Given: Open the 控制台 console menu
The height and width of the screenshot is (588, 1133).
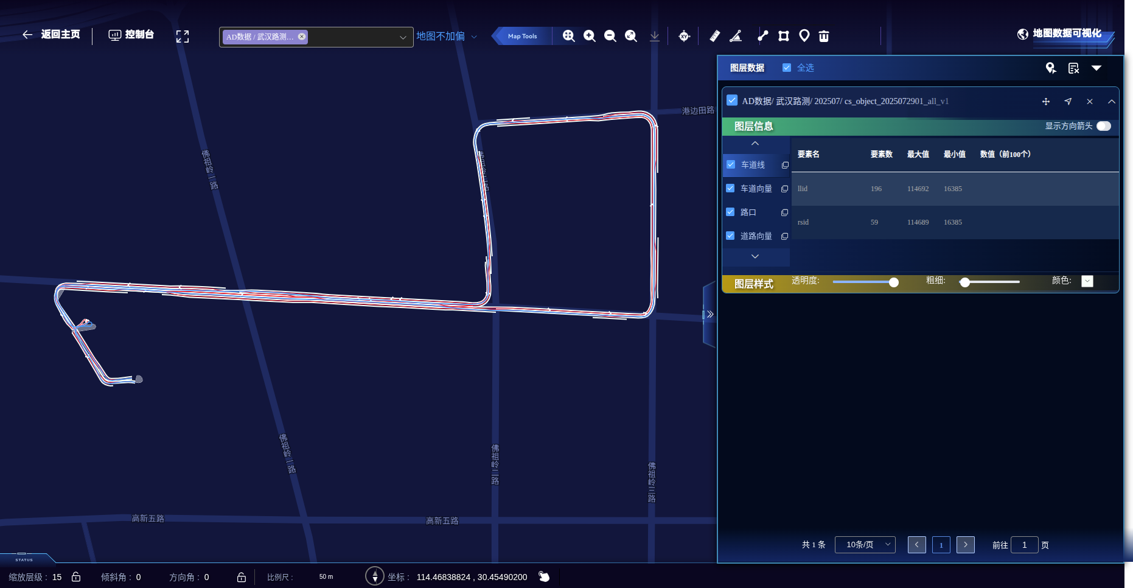Looking at the screenshot, I should point(131,35).
